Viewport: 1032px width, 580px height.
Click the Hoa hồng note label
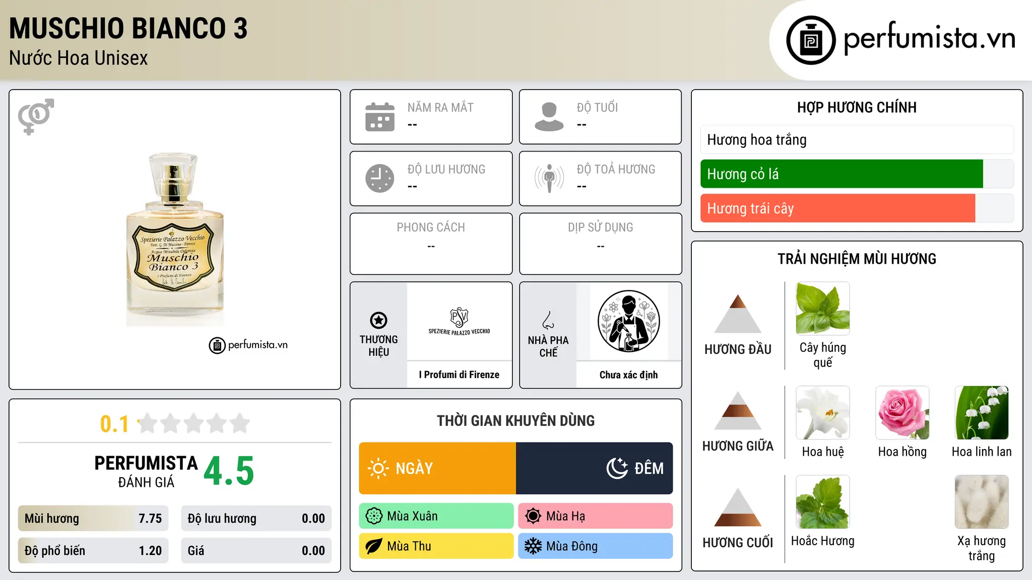902,452
